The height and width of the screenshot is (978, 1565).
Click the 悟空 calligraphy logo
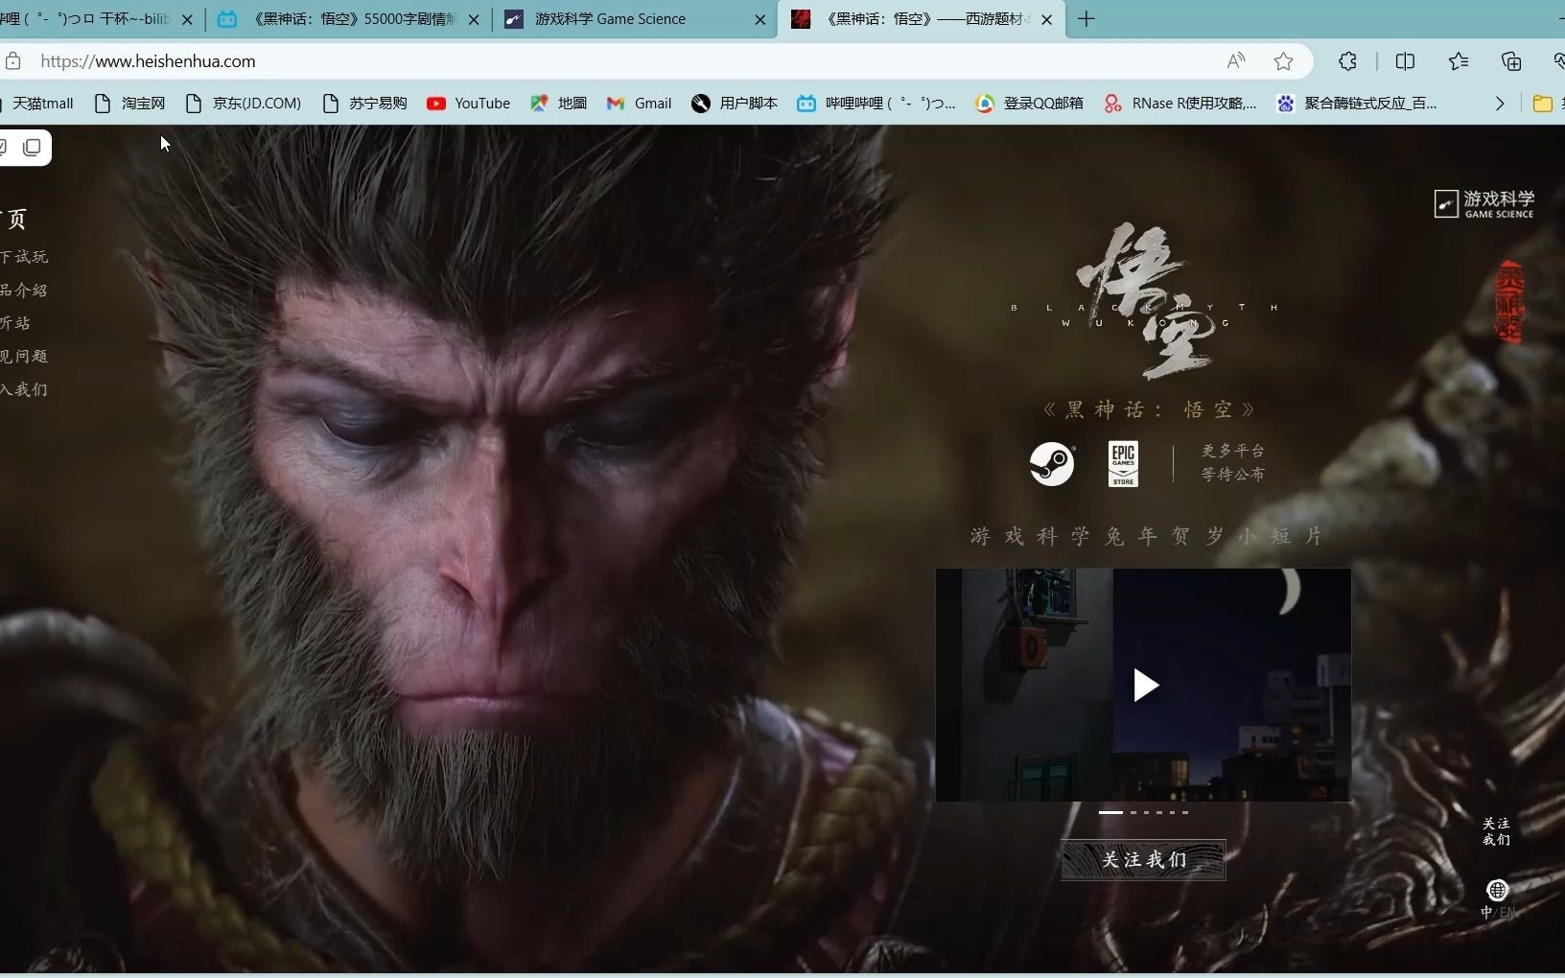[x=1145, y=300]
